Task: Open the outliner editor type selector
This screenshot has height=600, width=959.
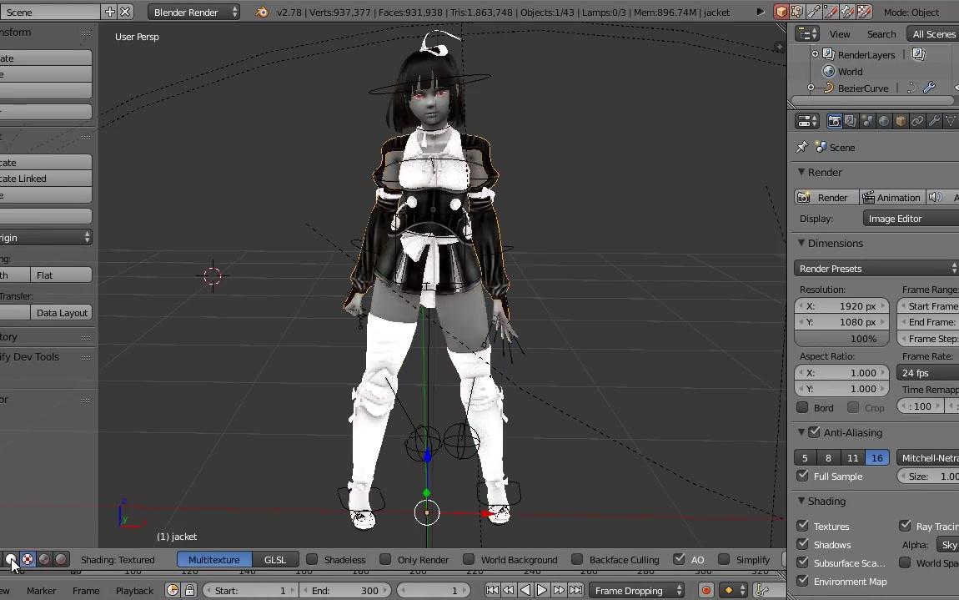Action: [x=806, y=33]
